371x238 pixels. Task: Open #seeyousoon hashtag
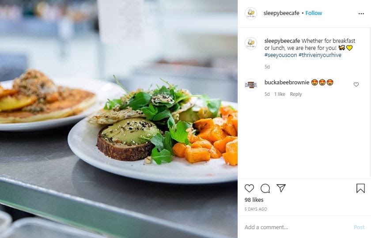(280, 55)
